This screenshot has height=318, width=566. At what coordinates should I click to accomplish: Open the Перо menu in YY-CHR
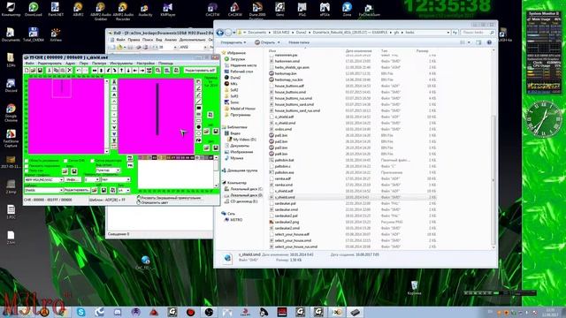tap(84, 63)
